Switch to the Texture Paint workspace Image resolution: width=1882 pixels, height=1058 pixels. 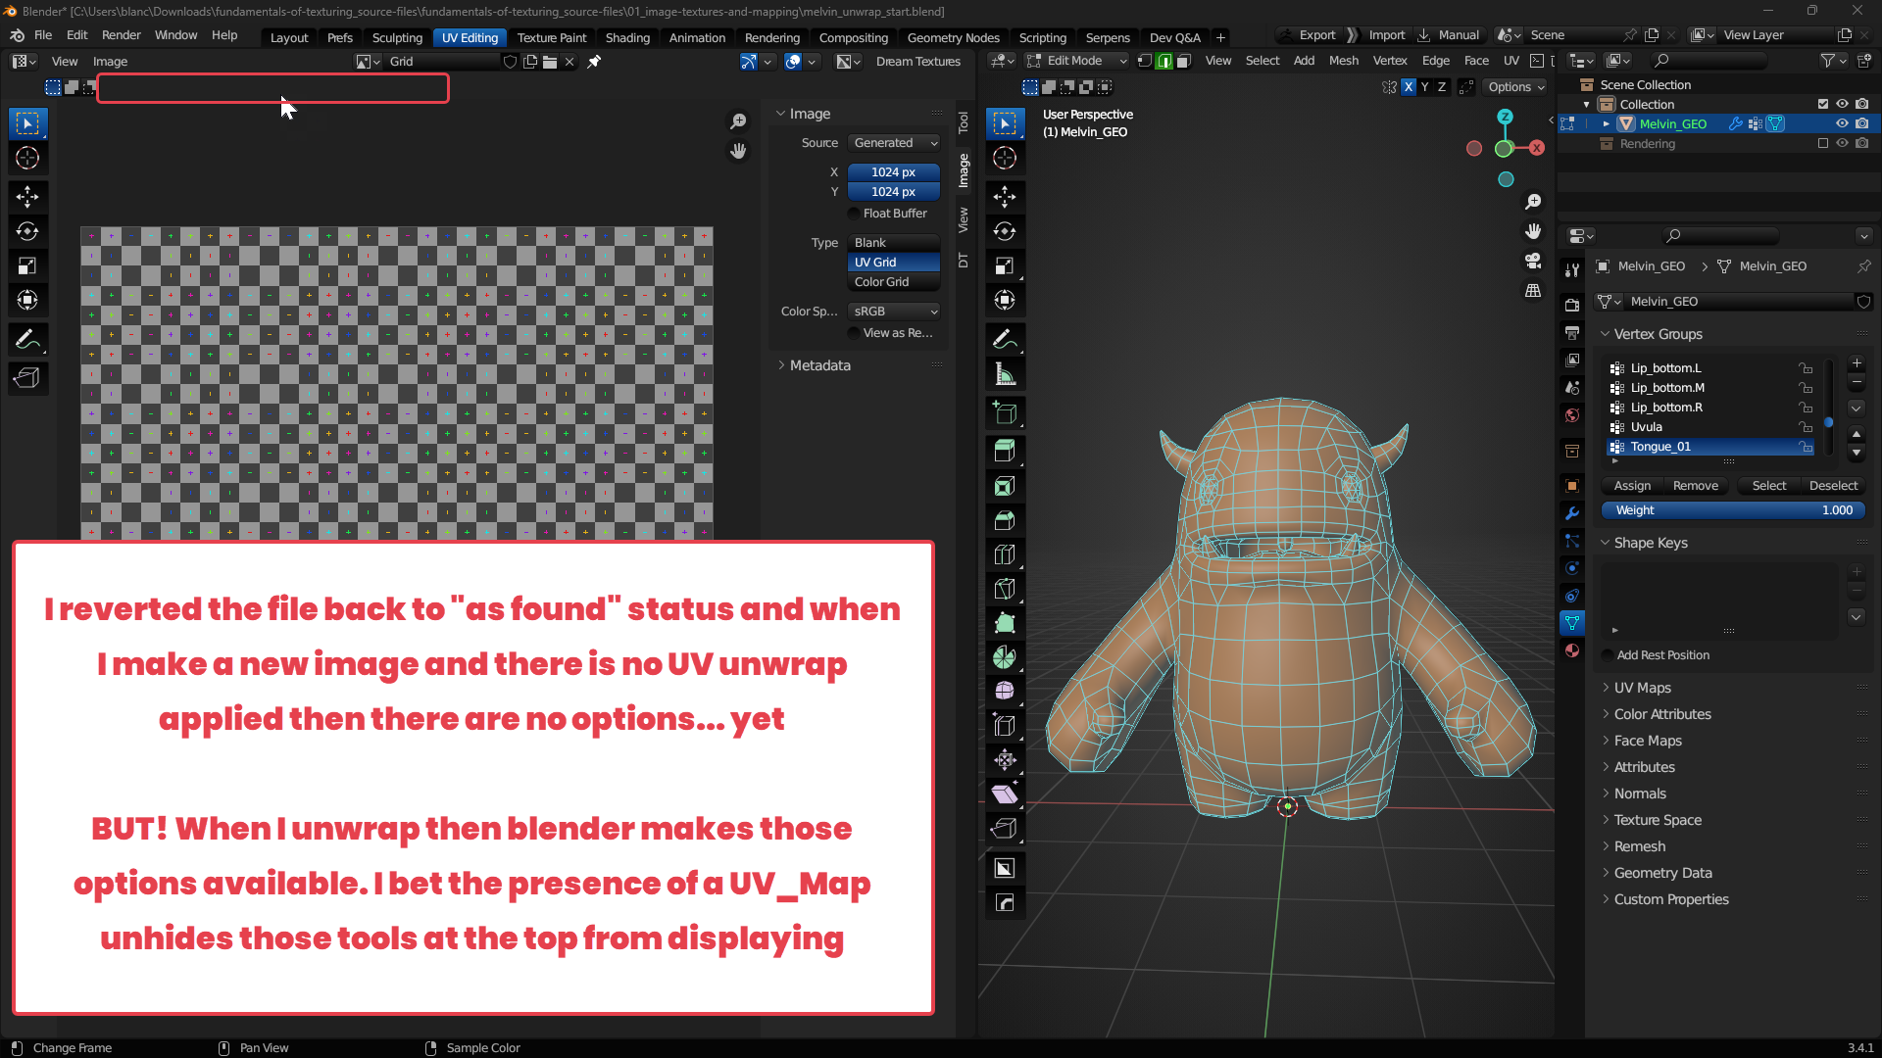(x=552, y=37)
